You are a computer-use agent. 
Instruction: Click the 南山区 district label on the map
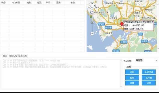pyautogui.click(x=108, y=27)
